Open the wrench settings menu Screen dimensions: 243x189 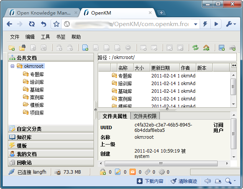(x=231, y=24)
